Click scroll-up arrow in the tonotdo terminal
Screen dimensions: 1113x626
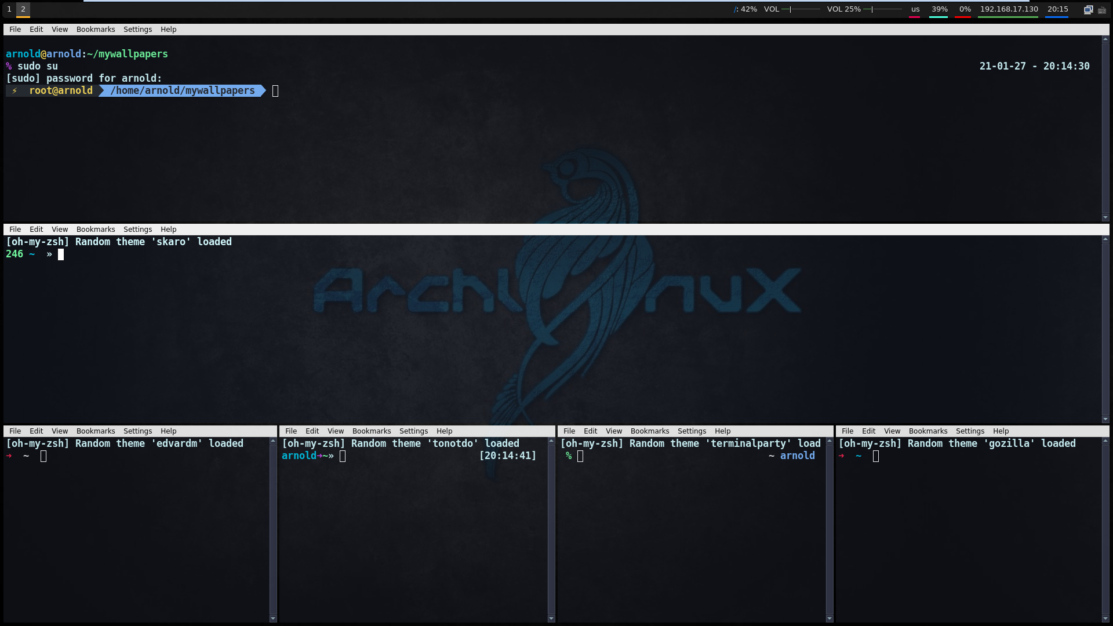551,442
